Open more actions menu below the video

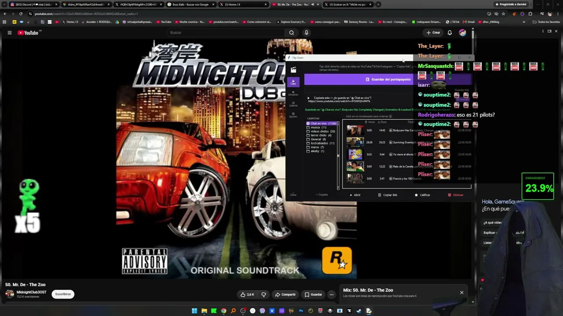pos(332,294)
